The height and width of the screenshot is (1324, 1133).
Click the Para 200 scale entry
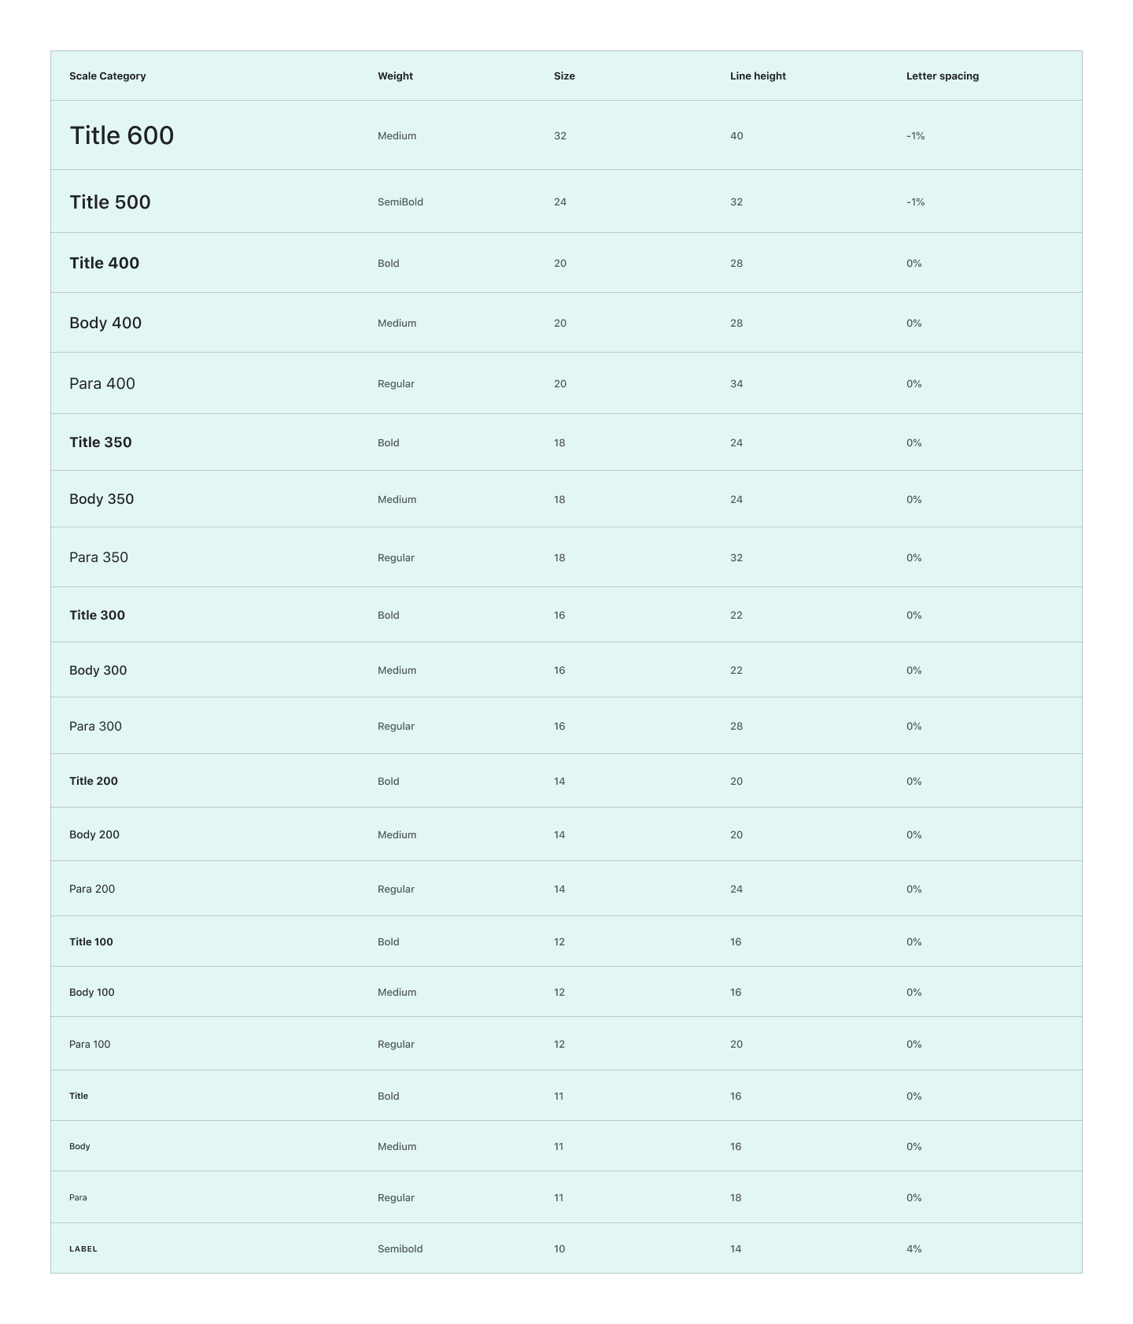click(x=92, y=889)
